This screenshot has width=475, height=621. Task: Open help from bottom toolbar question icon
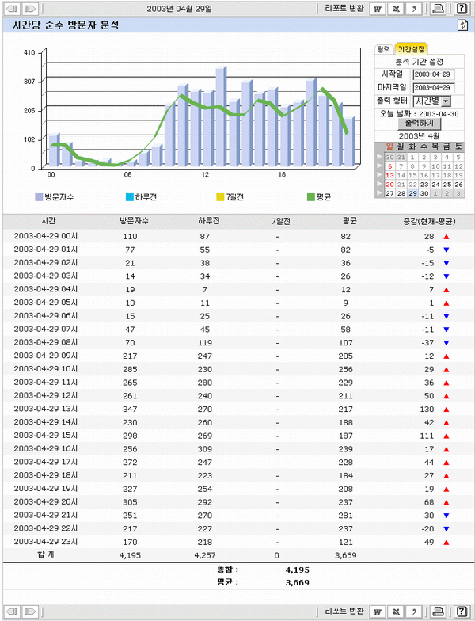pyautogui.click(x=462, y=611)
